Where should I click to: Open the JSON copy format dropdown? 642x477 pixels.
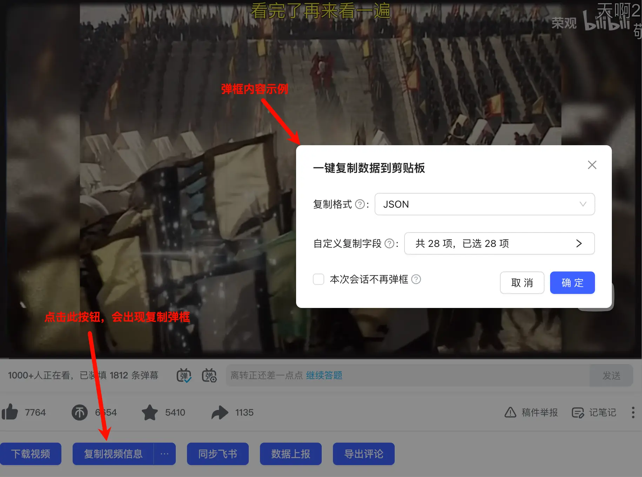tap(484, 204)
